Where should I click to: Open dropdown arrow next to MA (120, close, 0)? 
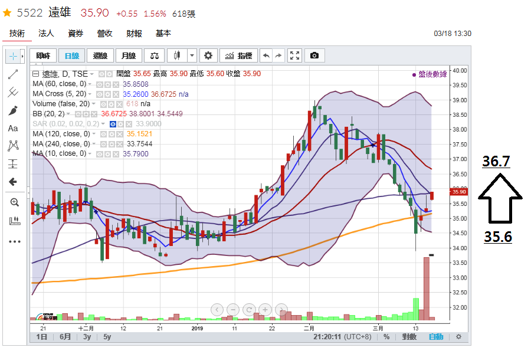click(x=94, y=134)
